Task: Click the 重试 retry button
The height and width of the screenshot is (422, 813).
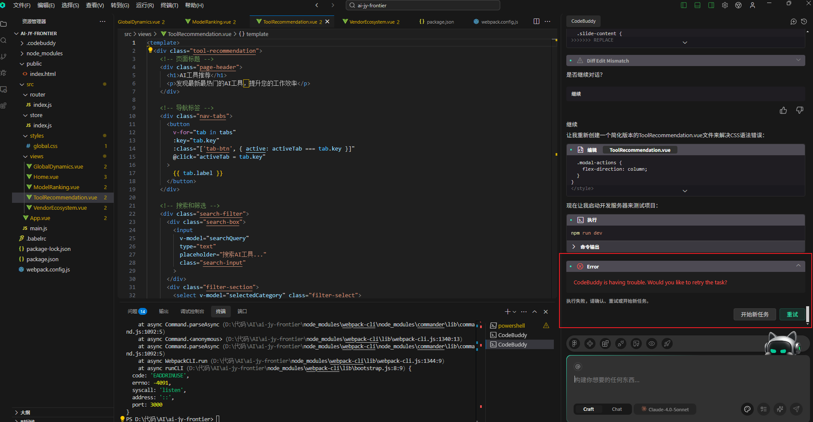Action: click(792, 314)
